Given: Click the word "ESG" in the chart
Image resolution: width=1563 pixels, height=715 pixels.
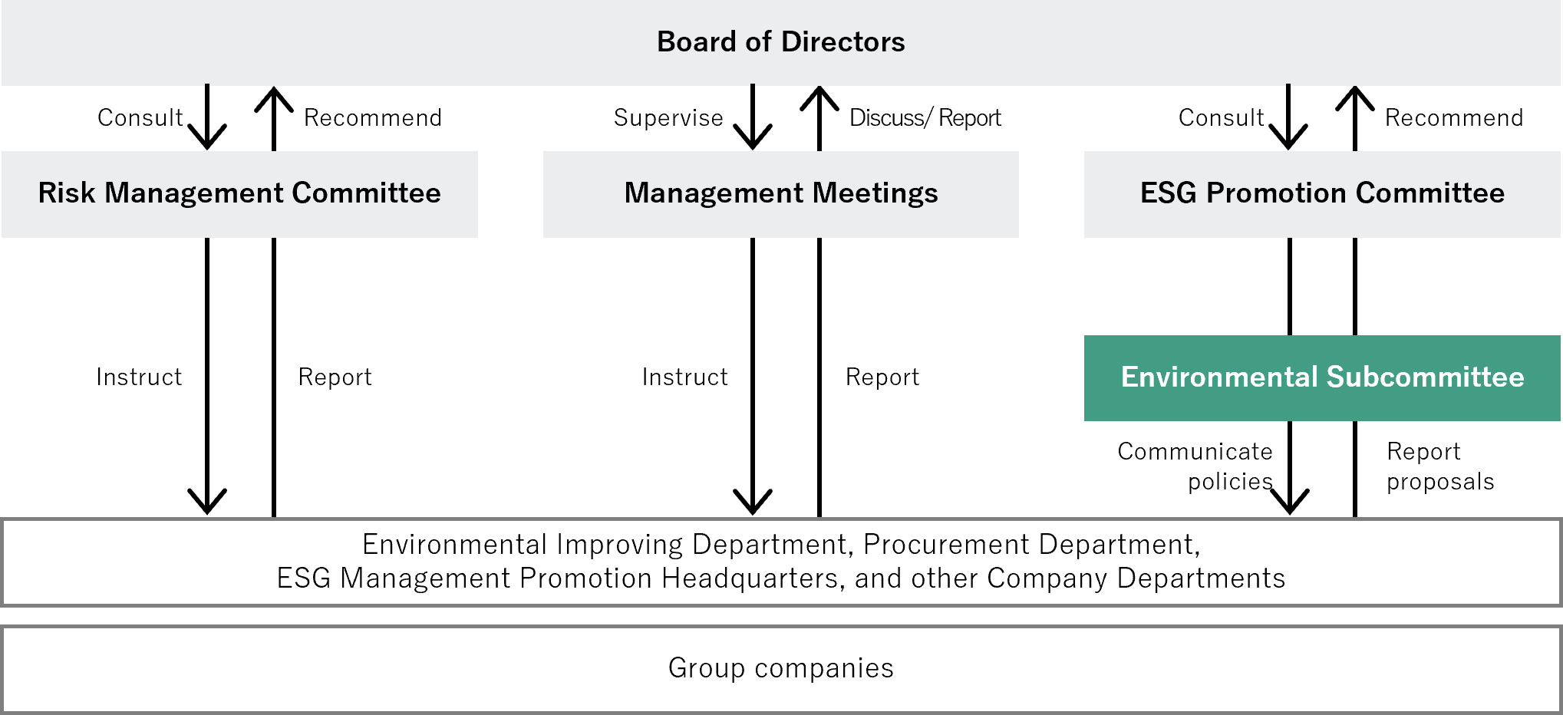Looking at the screenshot, I should click(x=1169, y=193).
